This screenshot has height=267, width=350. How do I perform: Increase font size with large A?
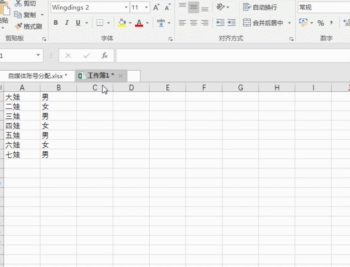(157, 7)
